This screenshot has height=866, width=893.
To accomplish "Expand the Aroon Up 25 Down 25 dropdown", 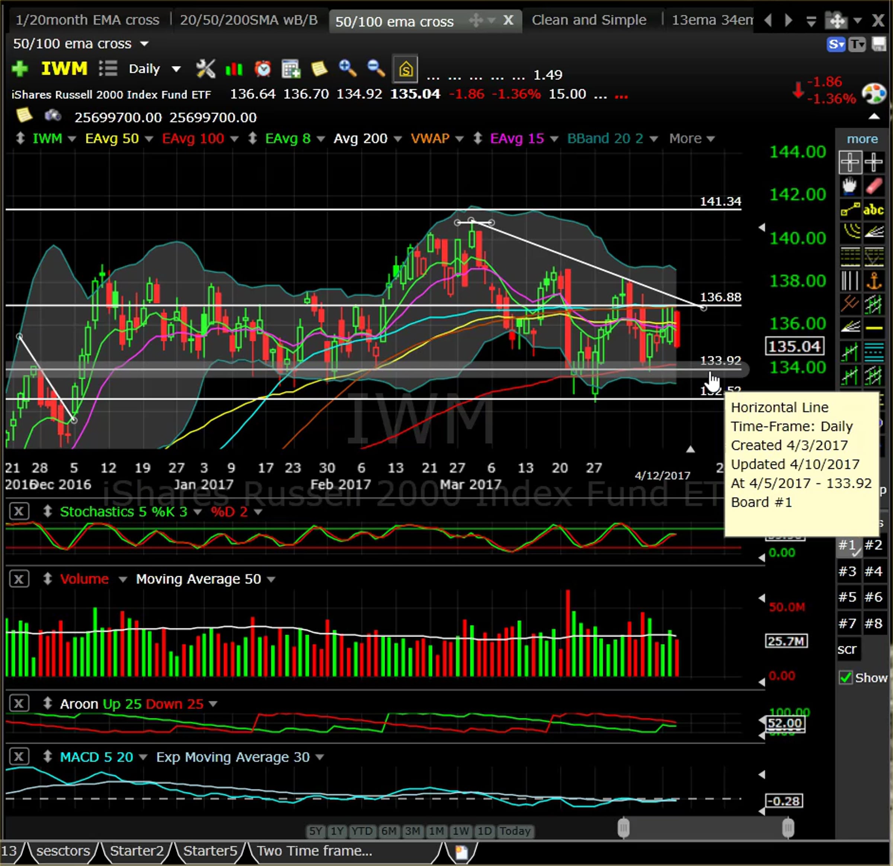I will pos(213,704).
